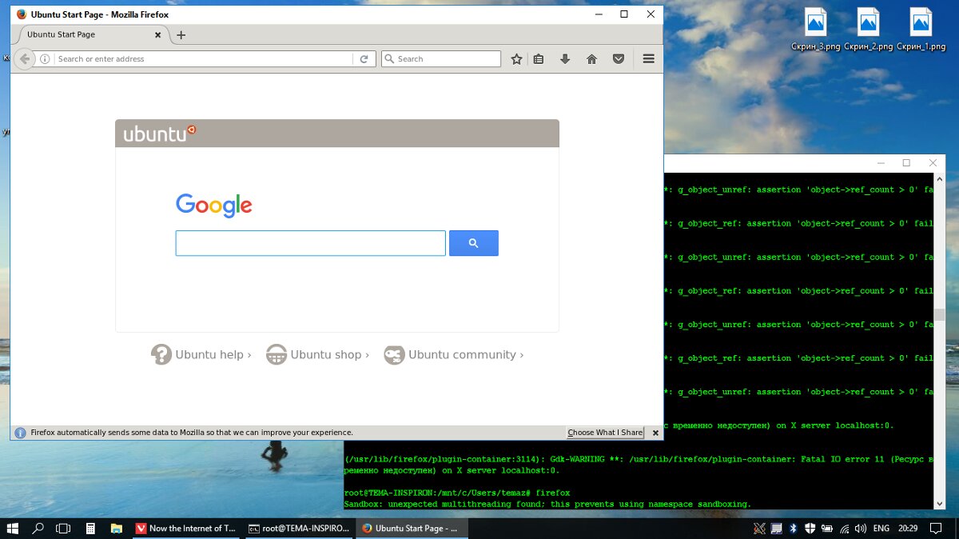Open the Ubuntu shop link

pos(317,354)
